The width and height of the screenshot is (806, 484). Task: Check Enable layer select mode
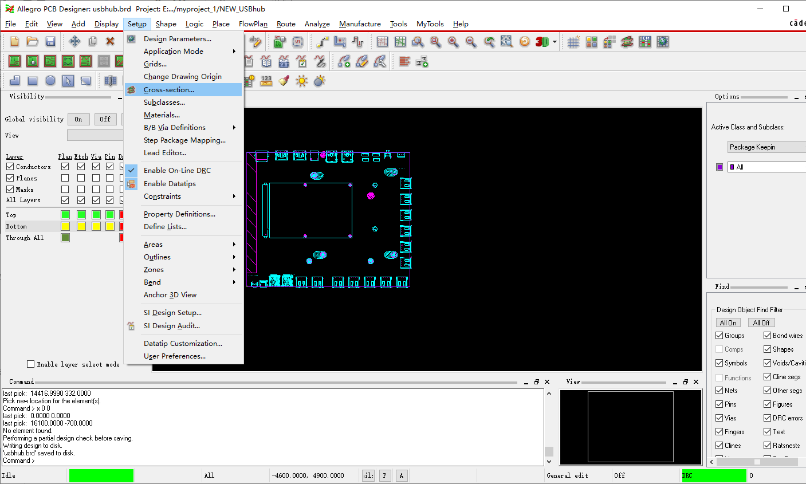(31, 364)
